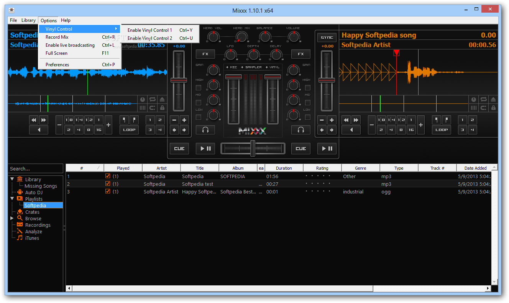Click the FX button near the orange deck
The height and width of the screenshot is (303, 509).
click(301, 54)
